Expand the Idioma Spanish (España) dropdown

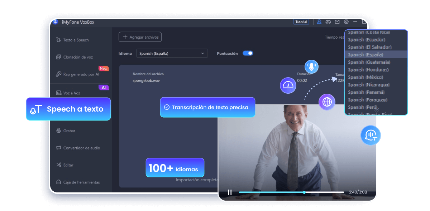click(172, 53)
